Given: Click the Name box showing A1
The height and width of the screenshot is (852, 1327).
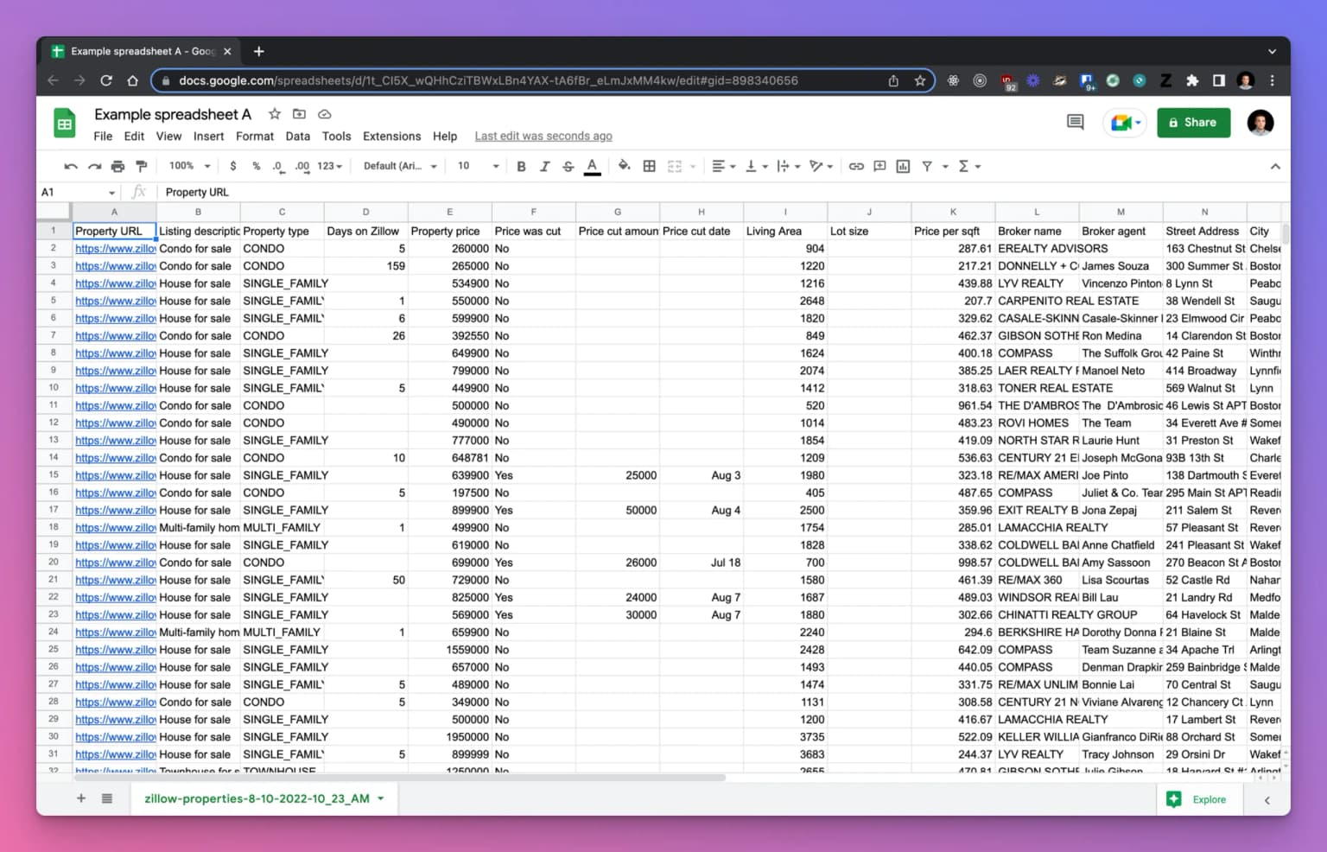Looking at the screenshot, I should [78, 192].
